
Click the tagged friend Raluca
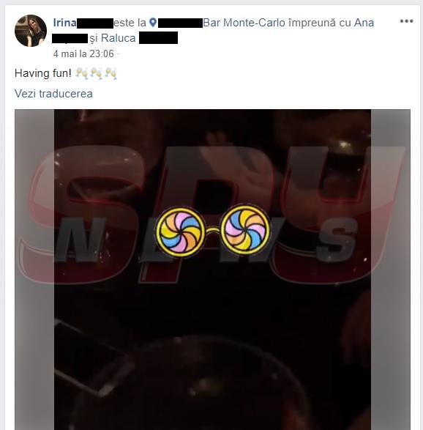[118, 38]
